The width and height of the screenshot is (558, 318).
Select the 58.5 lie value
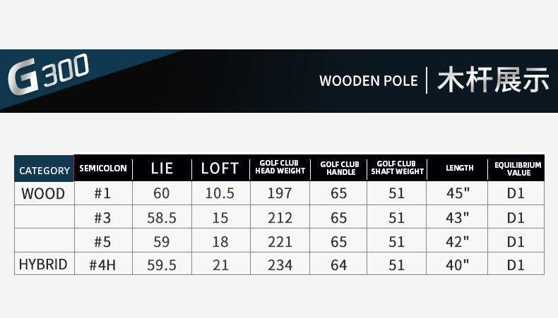[x=162, y=218]
